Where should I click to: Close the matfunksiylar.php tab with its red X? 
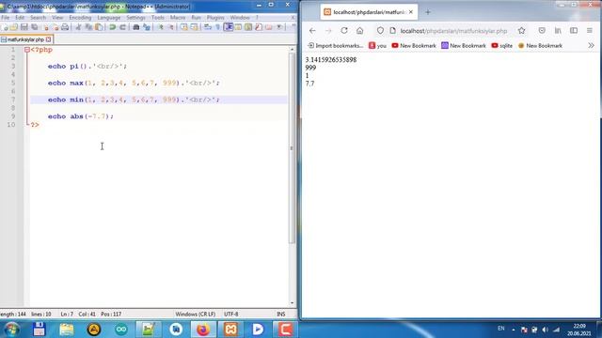pyautogui.click(x=48, y=39)
